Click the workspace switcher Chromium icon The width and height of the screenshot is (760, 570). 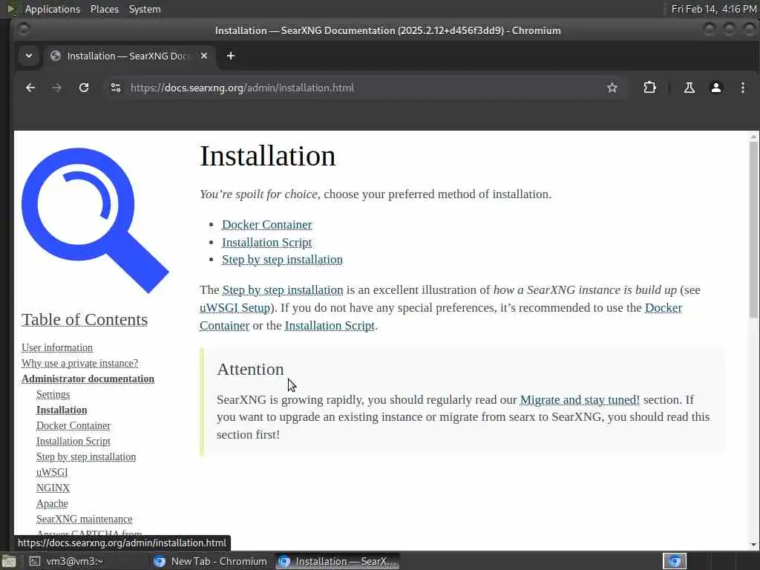tap(675, 561)
